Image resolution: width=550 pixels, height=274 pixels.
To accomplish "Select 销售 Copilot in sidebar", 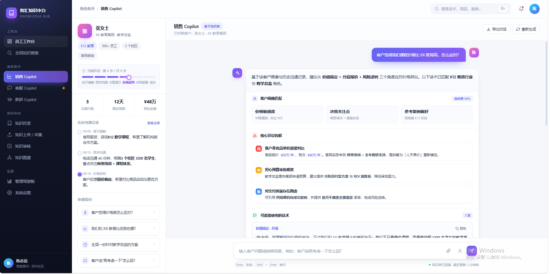I will point(36,77).
